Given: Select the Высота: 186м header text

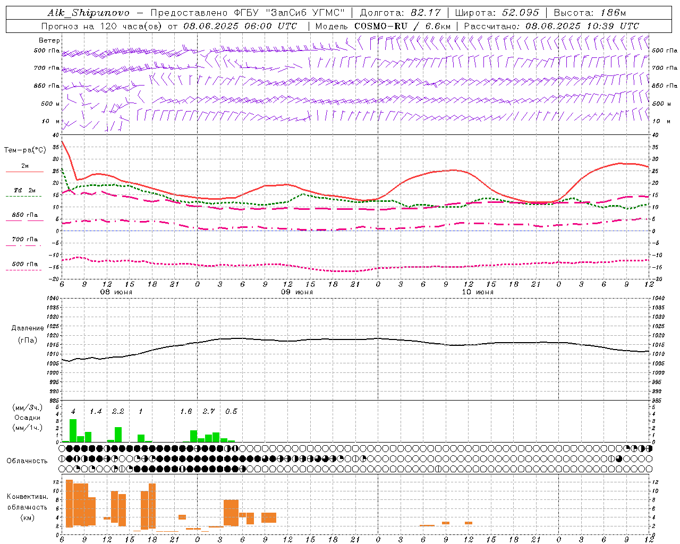Looking at the screenshot, I should (590, 13).
